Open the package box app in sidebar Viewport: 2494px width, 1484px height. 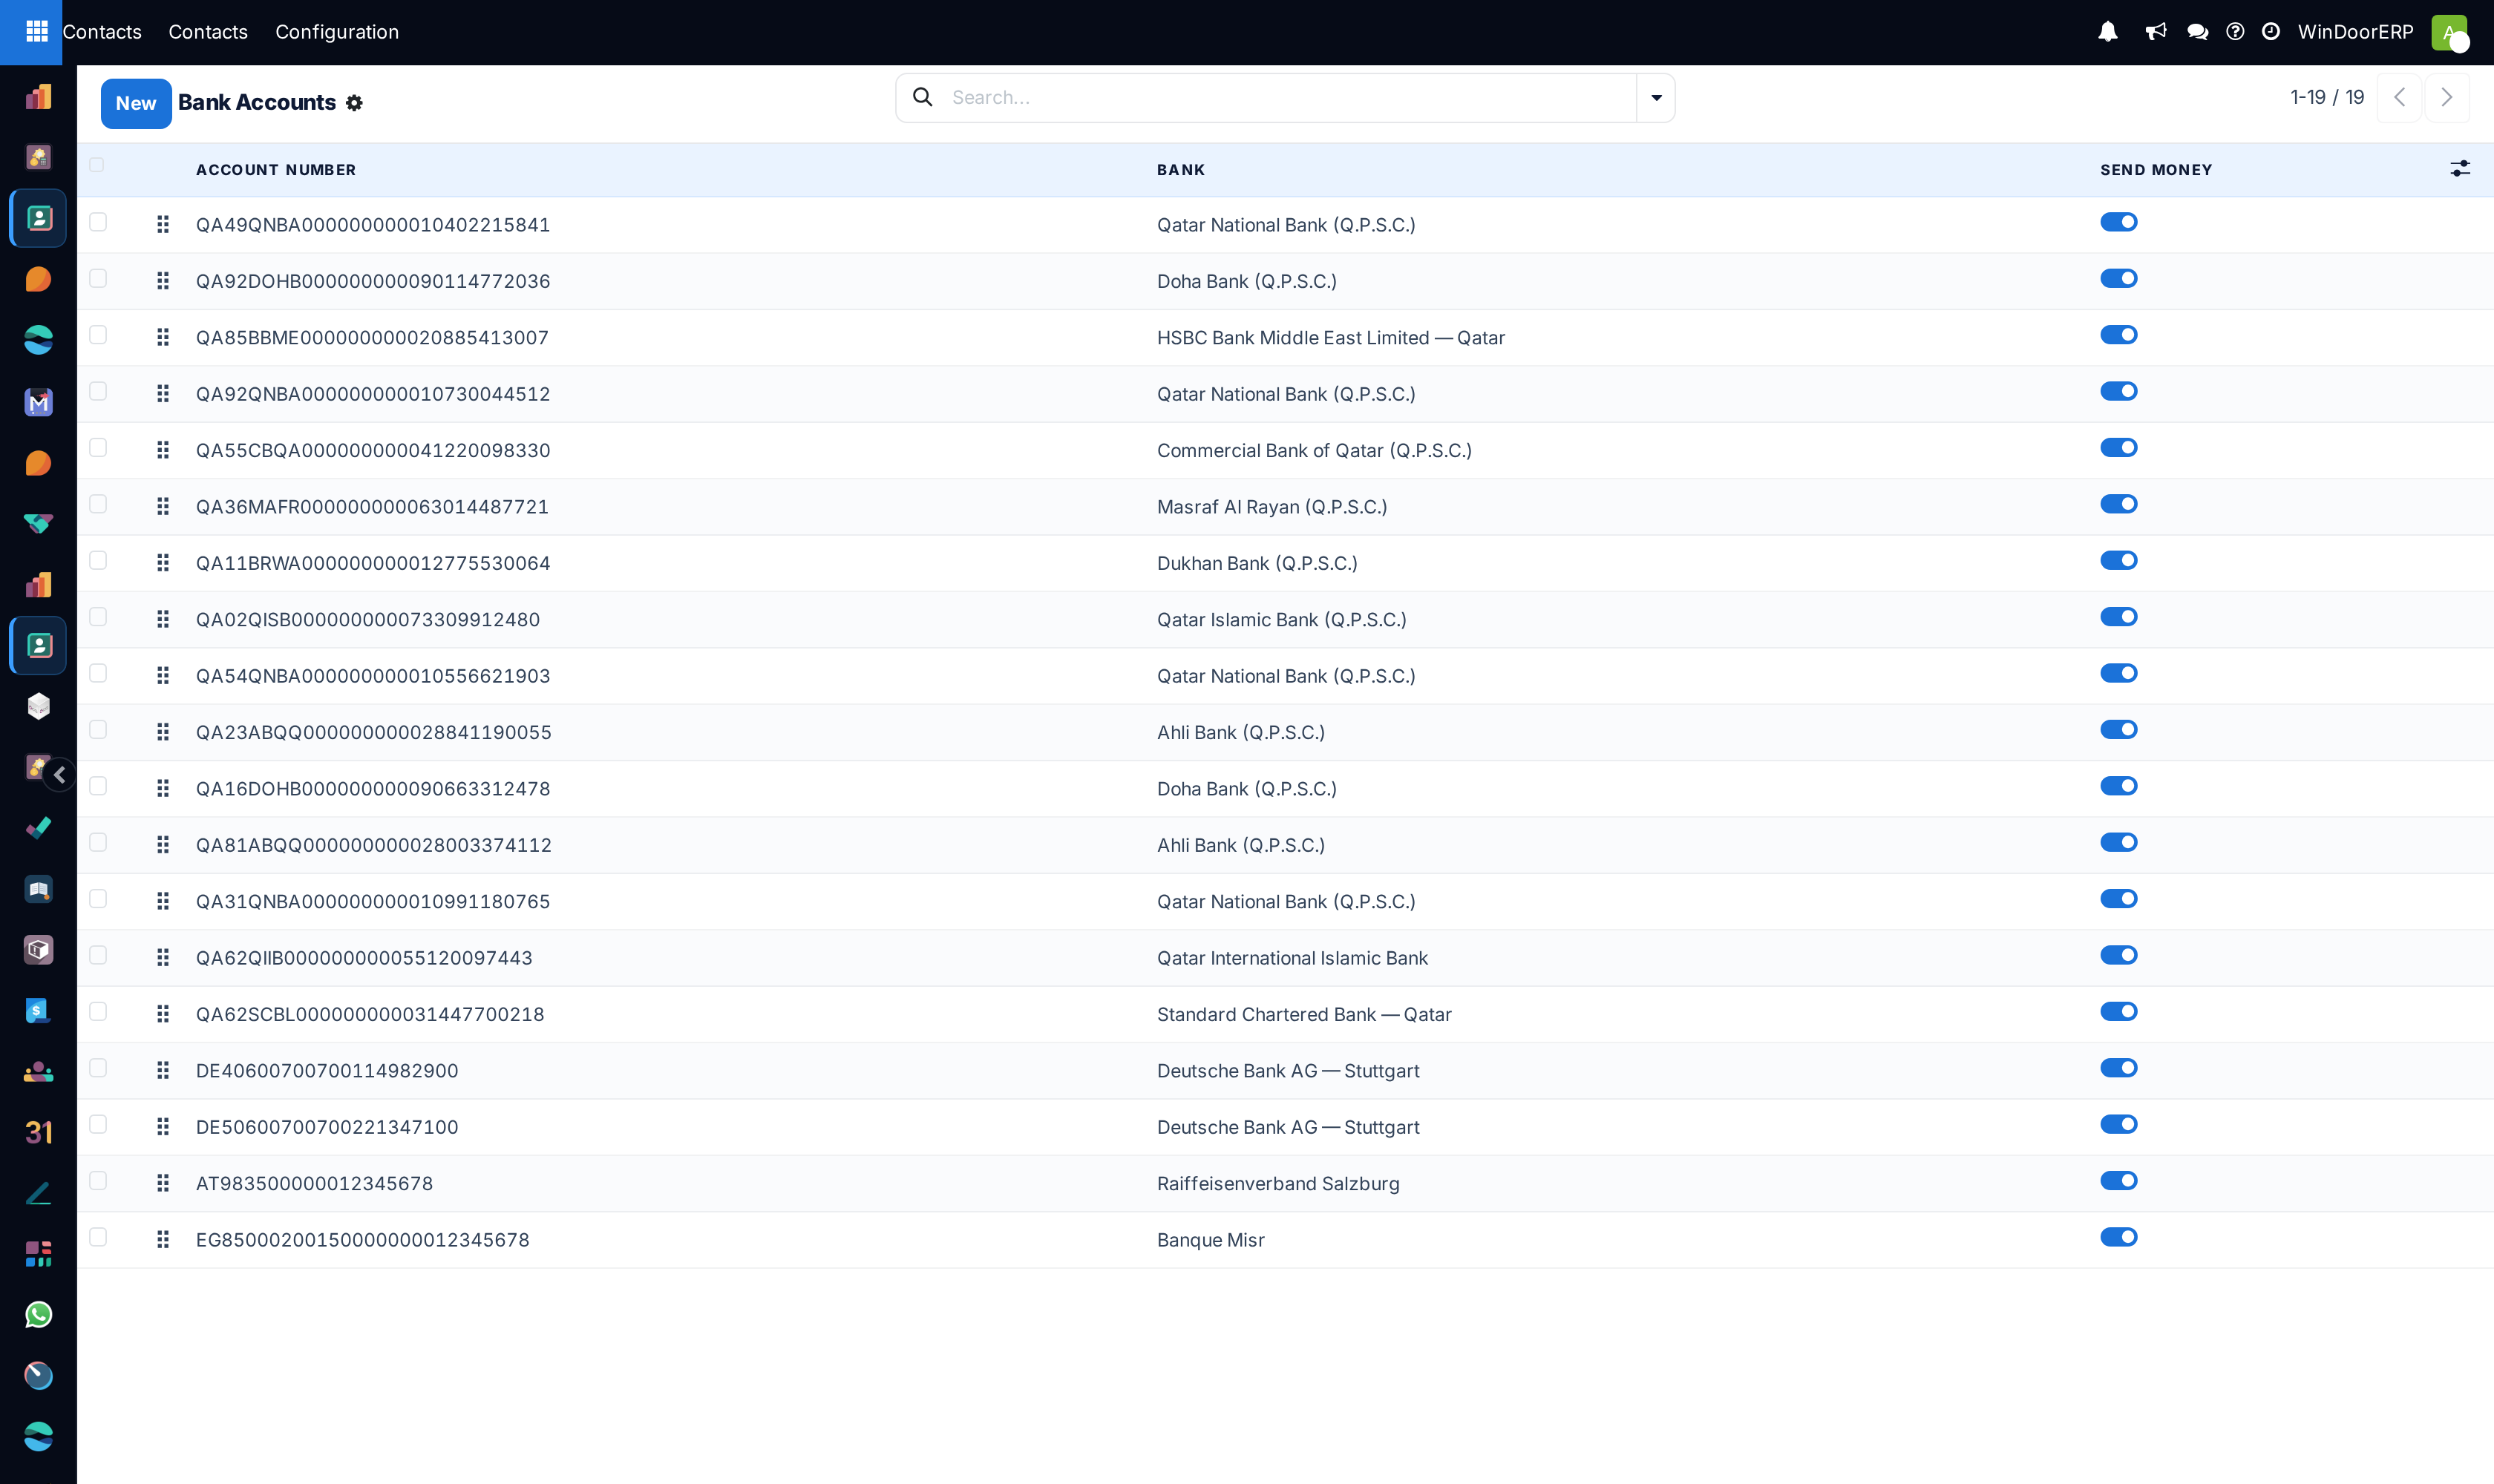[x=38, y=950]
